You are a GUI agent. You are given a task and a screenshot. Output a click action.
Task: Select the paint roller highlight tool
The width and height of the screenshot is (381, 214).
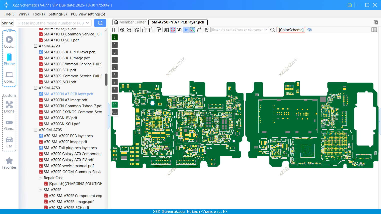point(158,30)
